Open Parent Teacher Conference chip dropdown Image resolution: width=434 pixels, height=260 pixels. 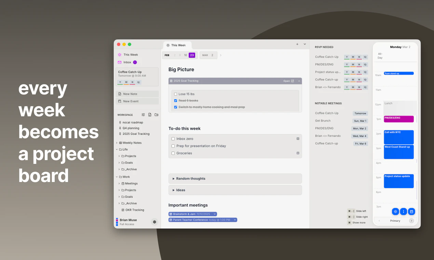coord(235,220)
